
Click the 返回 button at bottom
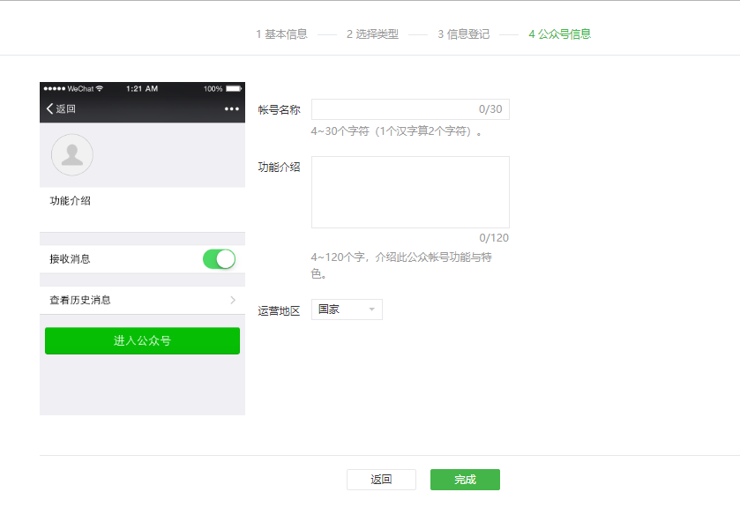(x=381, y=480)
